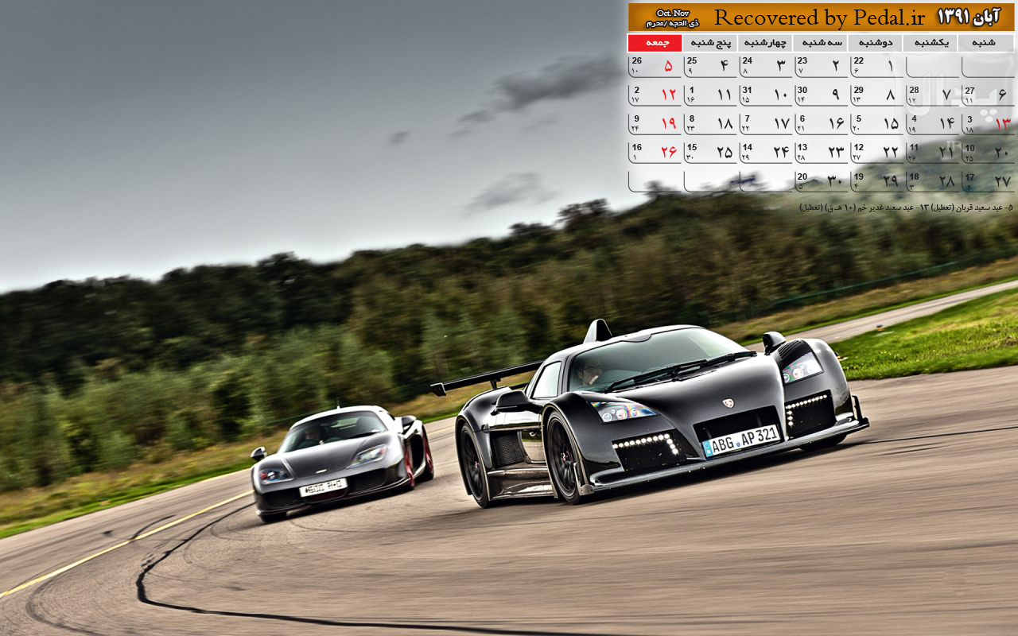Click Aban ۱۰ cell marked Gregorian 31

tap(765, 95)
